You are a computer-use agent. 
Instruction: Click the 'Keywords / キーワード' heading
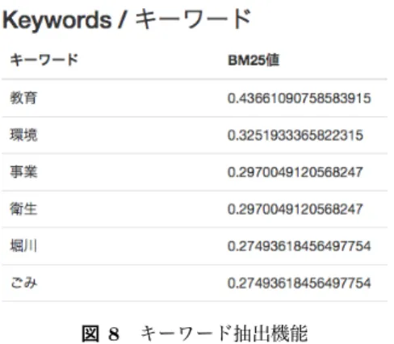(127, 19)
